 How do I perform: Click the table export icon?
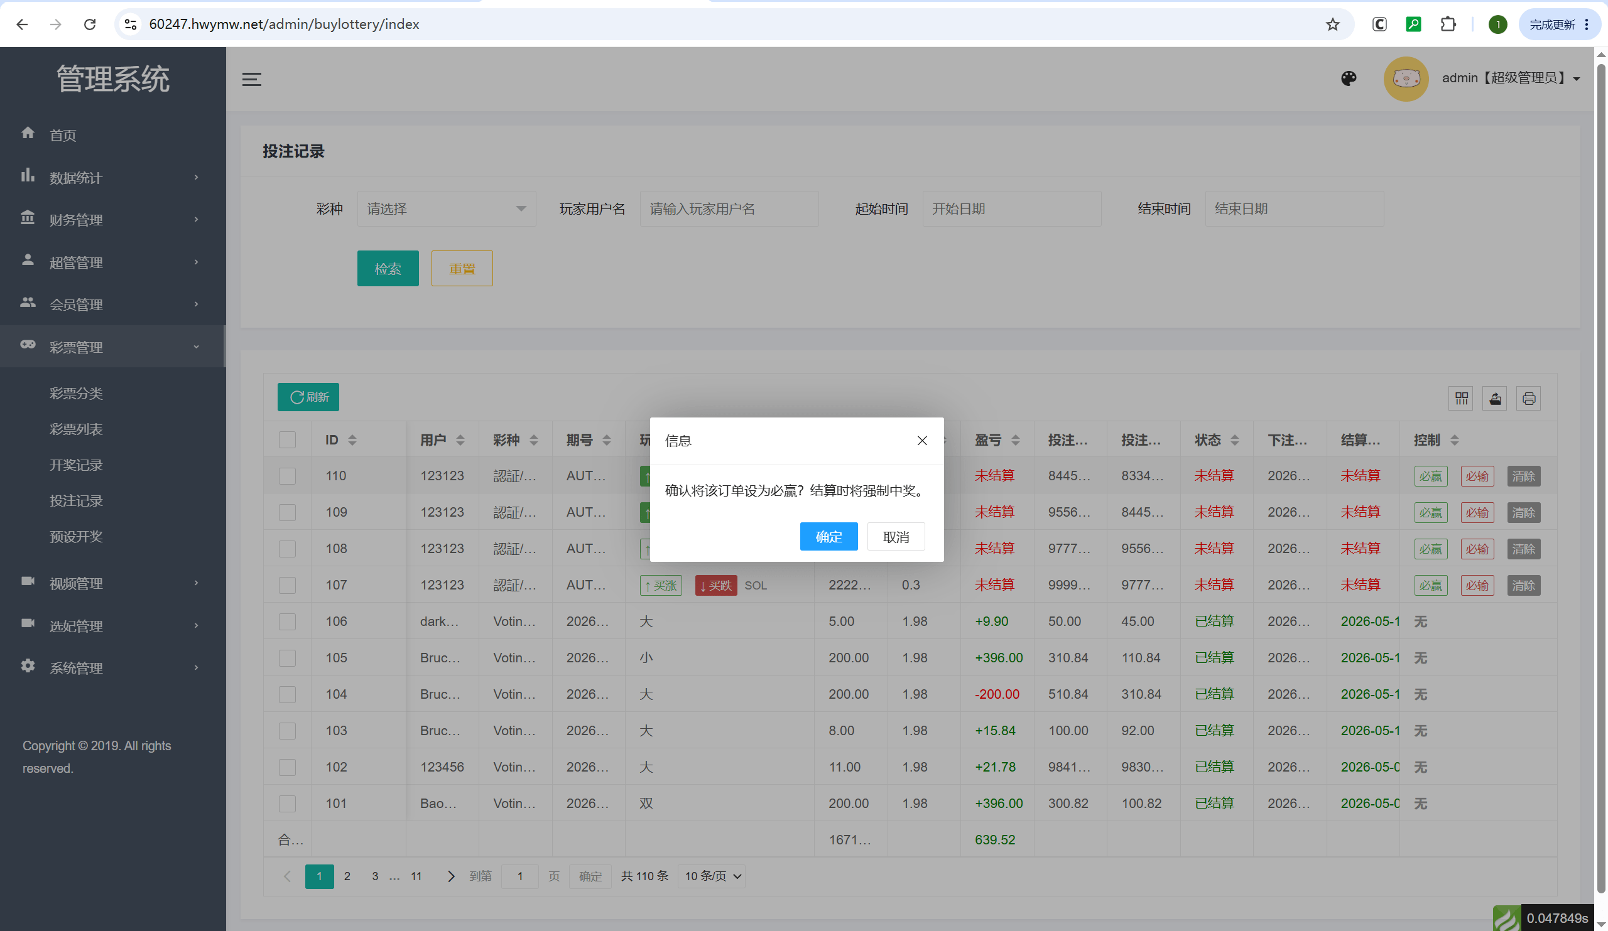point(1494,399)
